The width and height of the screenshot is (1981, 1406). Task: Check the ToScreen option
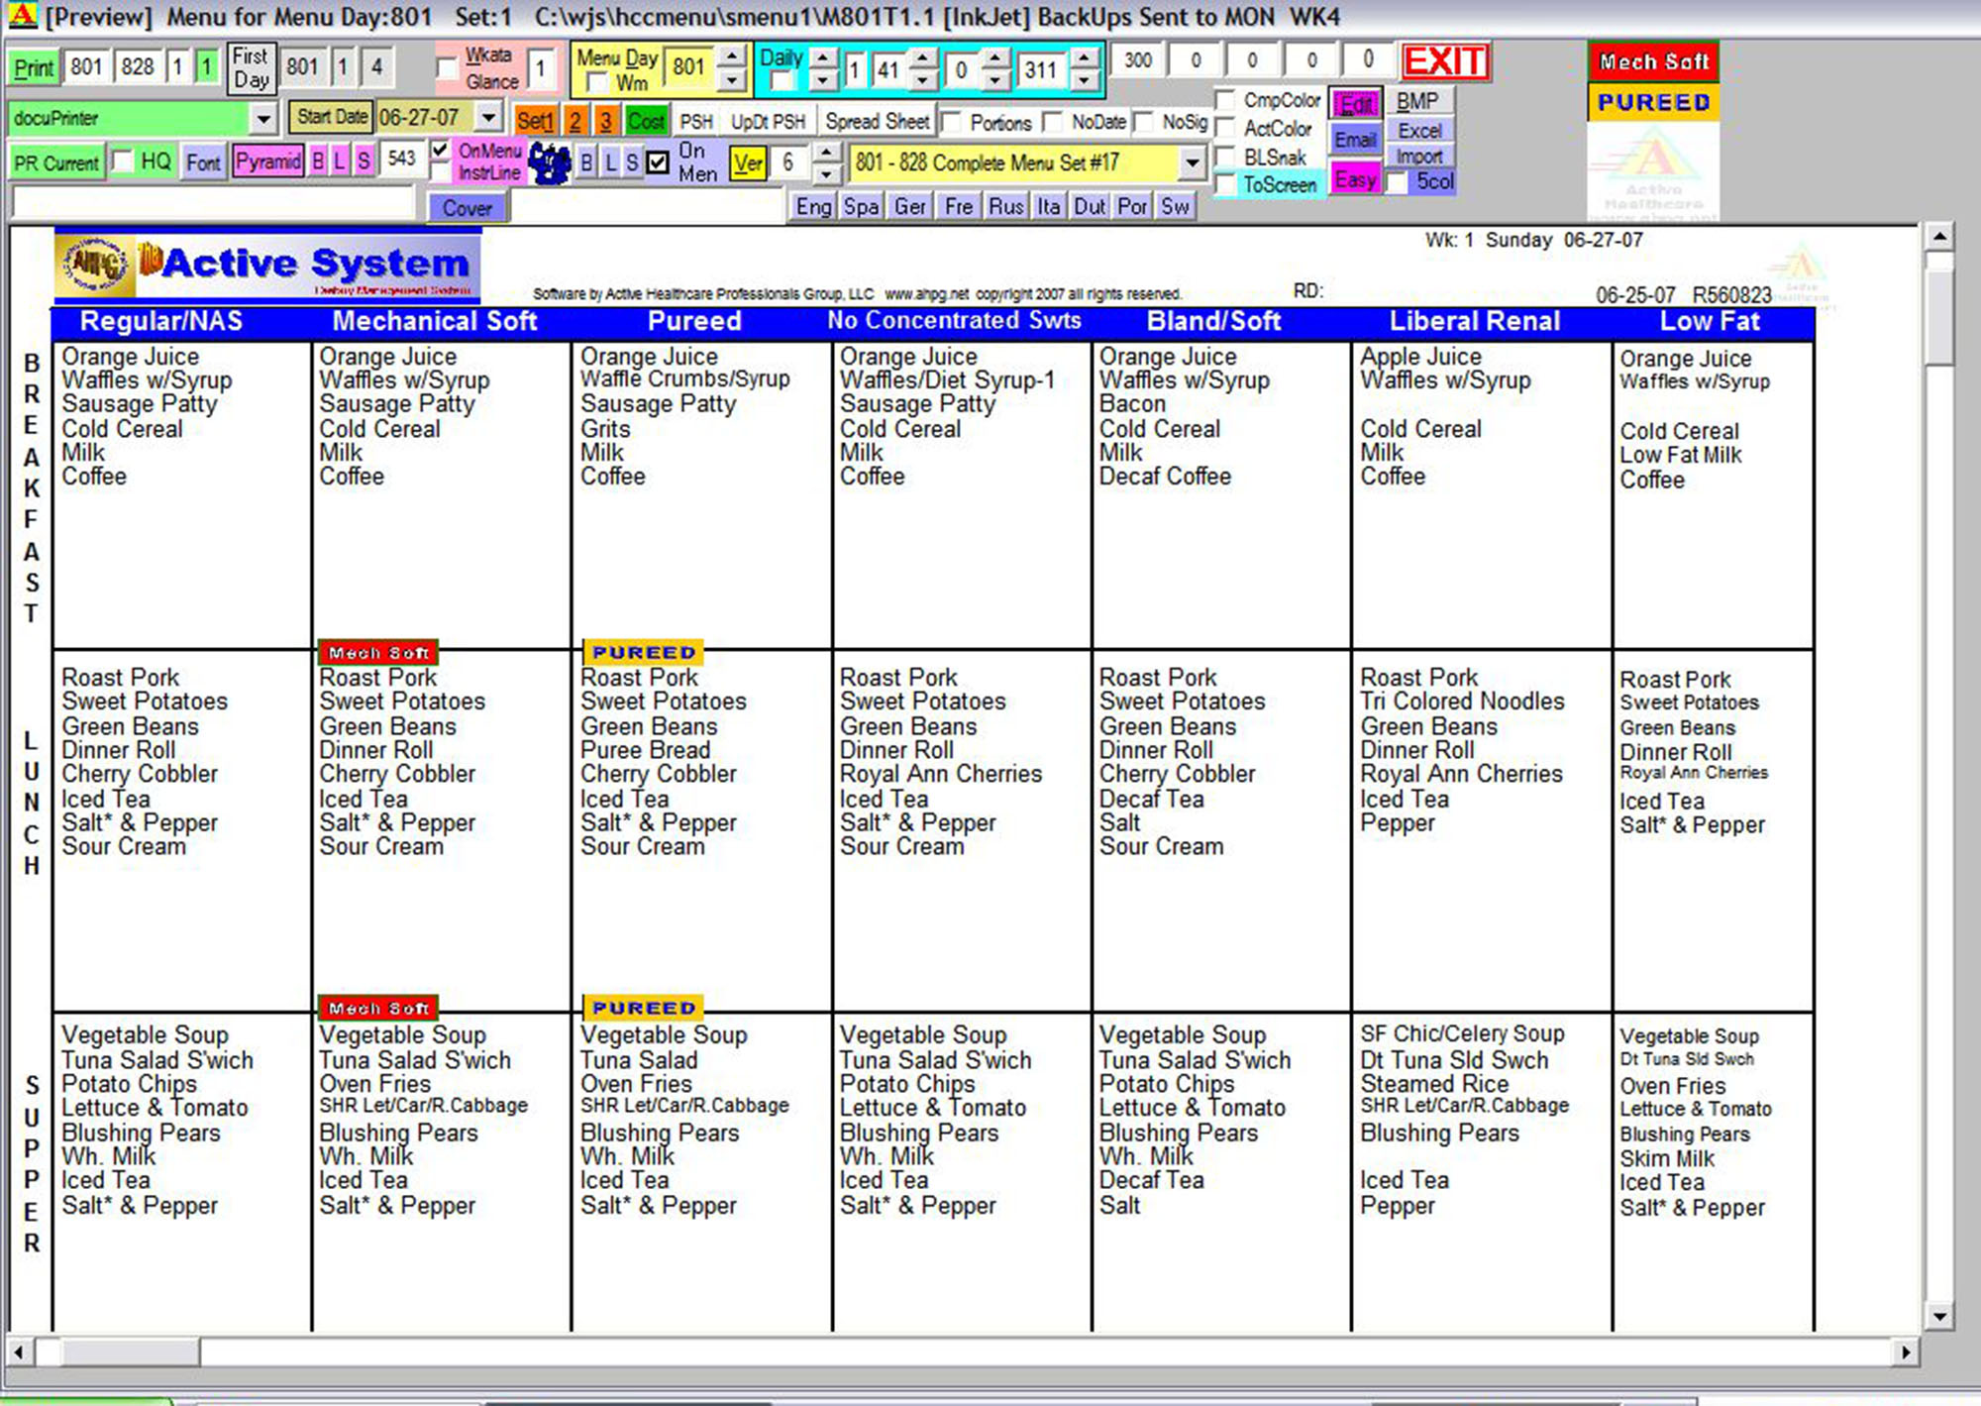tap(1225, 184)
